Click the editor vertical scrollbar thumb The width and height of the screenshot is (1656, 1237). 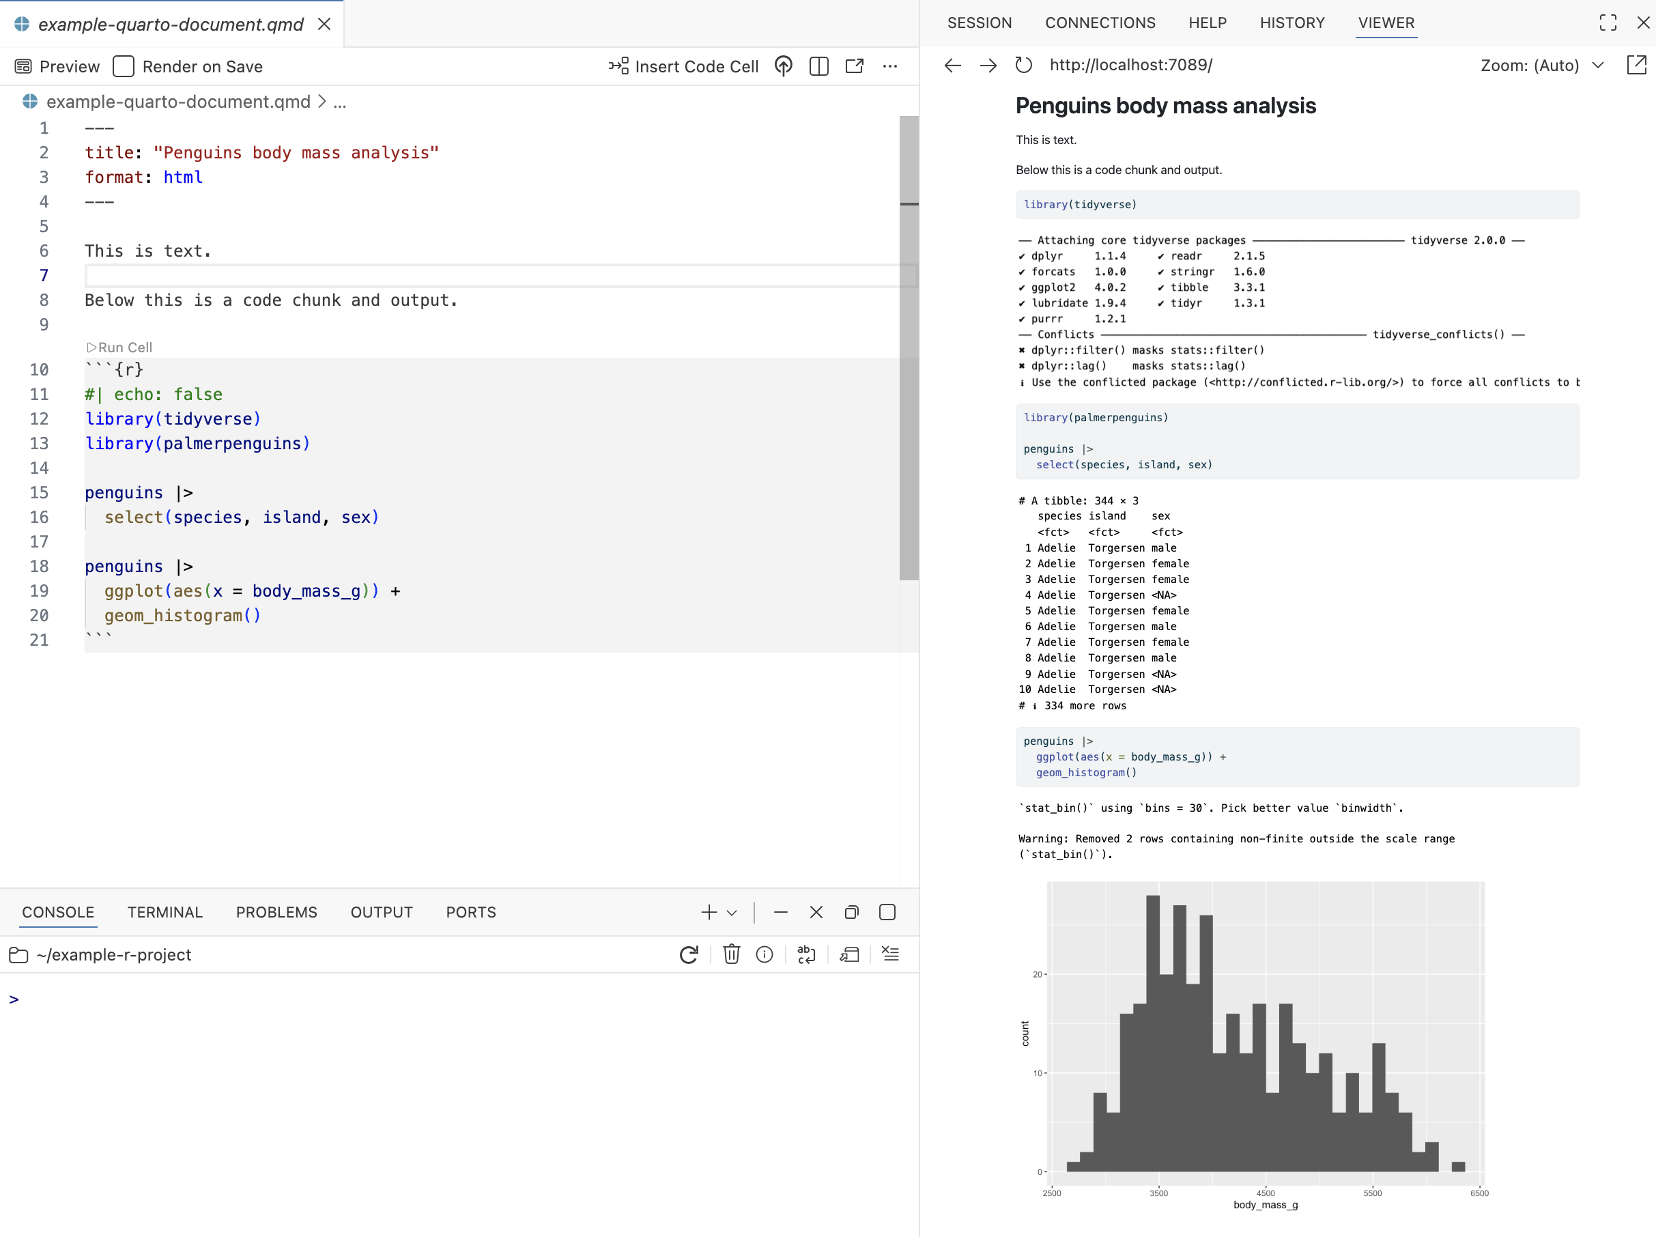(909, 348)
